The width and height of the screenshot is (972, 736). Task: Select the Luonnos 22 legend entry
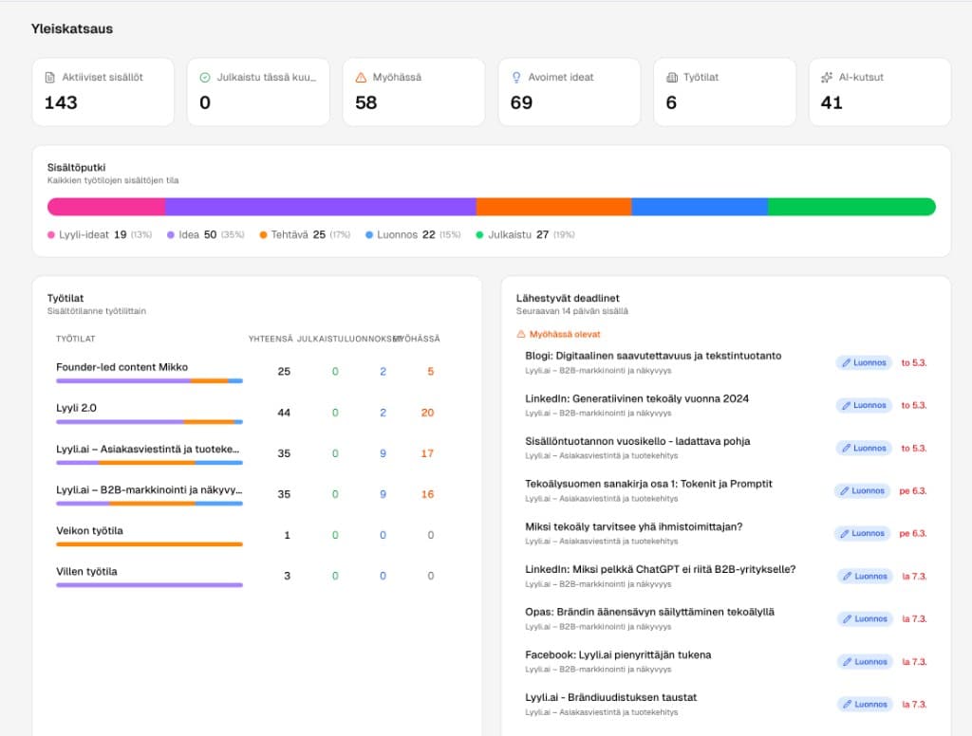(x=413, y=235)
